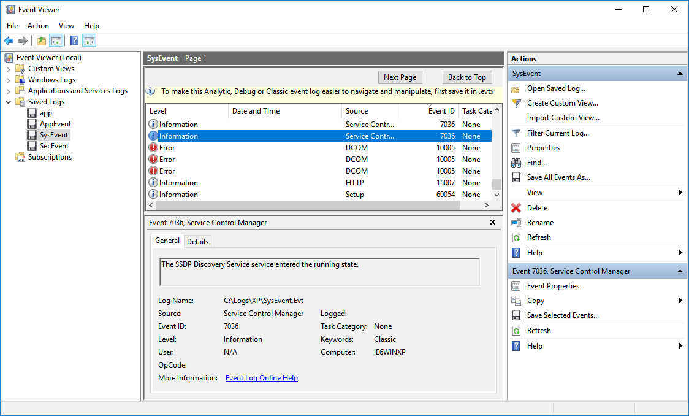Screen dimensions: 689x416
Task: Click the Refresh icon under SysEvent actions
Action: [x=516, y=237]
